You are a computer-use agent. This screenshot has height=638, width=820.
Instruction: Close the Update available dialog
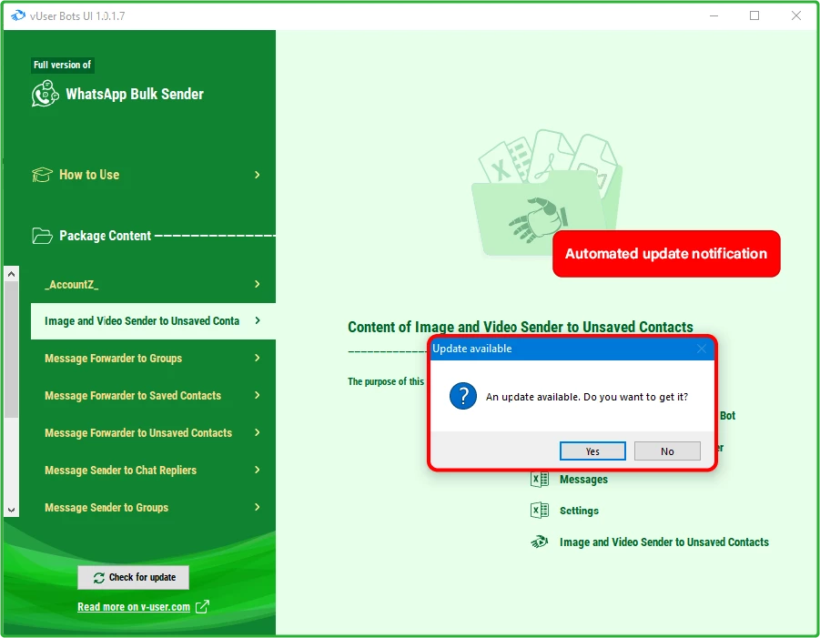click(x=702, y=349)
